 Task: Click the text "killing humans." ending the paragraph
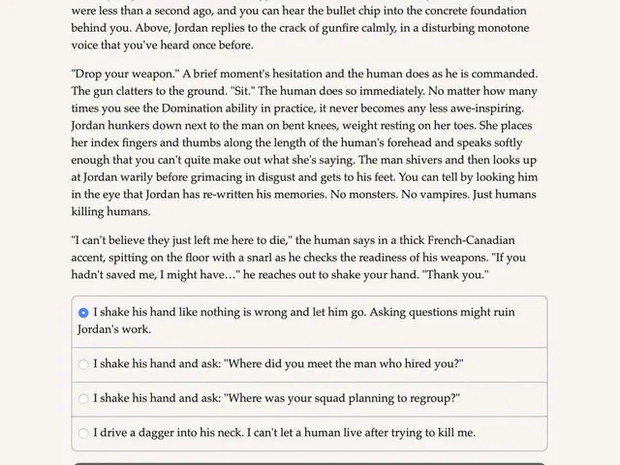pyautogui.click(x=110, y=211)
